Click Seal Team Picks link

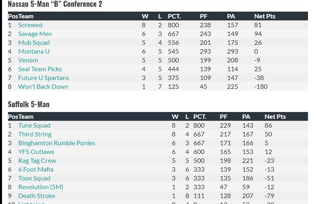[x=40, y=69]
